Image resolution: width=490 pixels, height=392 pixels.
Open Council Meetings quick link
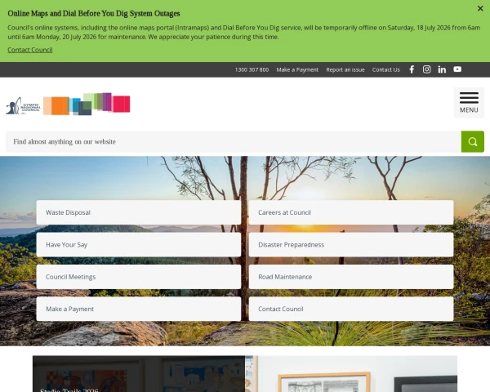139,277
